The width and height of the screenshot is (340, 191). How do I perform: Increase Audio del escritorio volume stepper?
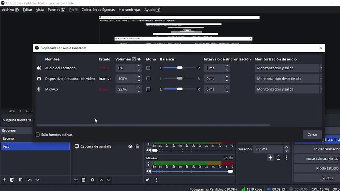[139, 66]
